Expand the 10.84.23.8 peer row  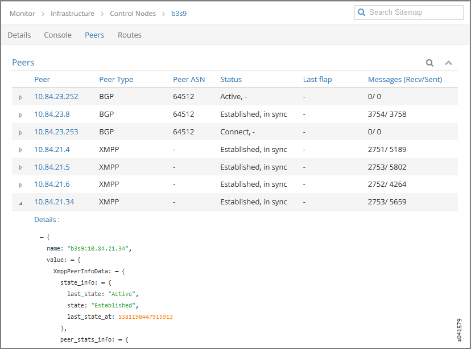pyautogui.click(x=20, y=115)
